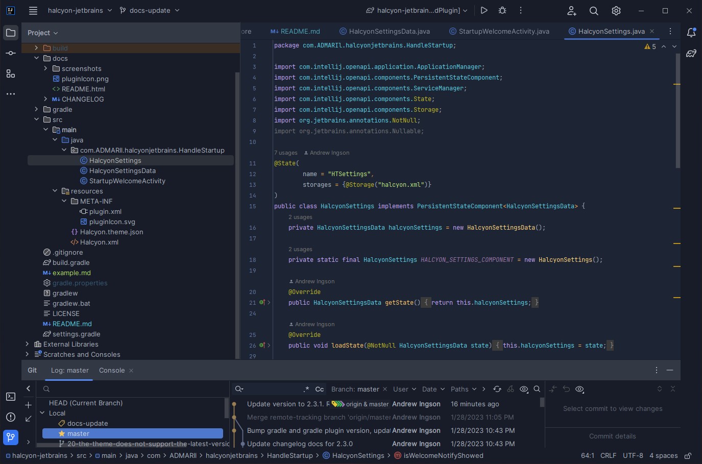Open Paths filter dropdown in Git log
702x464 pixels.
(x=464, y=389)
